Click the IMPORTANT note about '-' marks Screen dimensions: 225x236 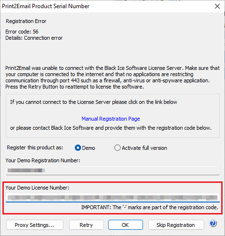pos(150,207)
